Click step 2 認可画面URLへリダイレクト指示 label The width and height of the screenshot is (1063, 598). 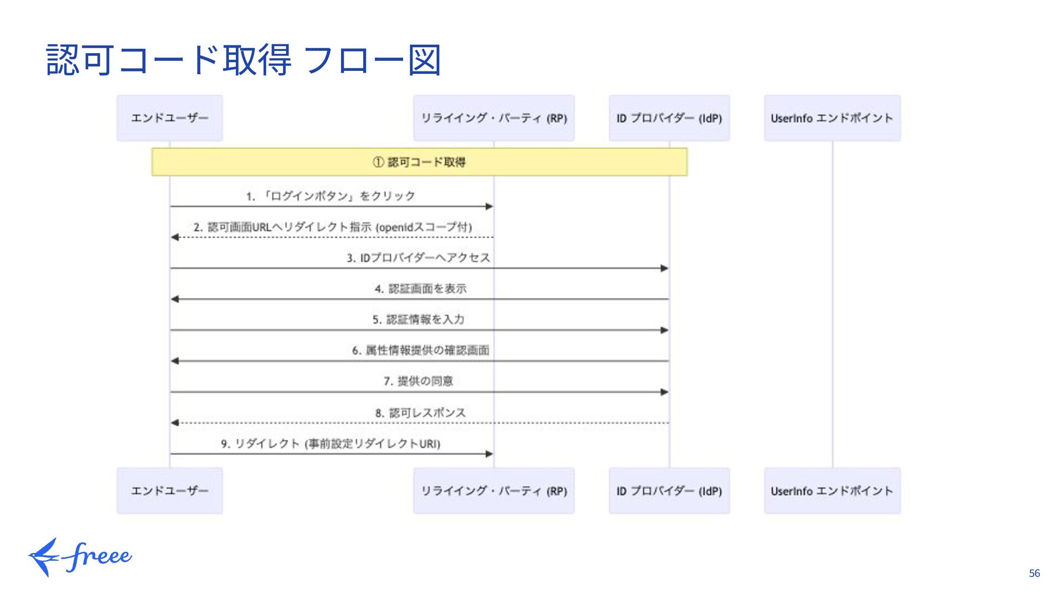point(332,227)
